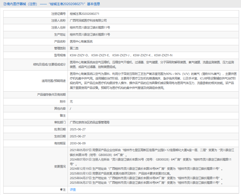Click the 2025年06月27日 change record
Image resolution: width=241 pixels, height=195 pixels.
tap(146, 183)
